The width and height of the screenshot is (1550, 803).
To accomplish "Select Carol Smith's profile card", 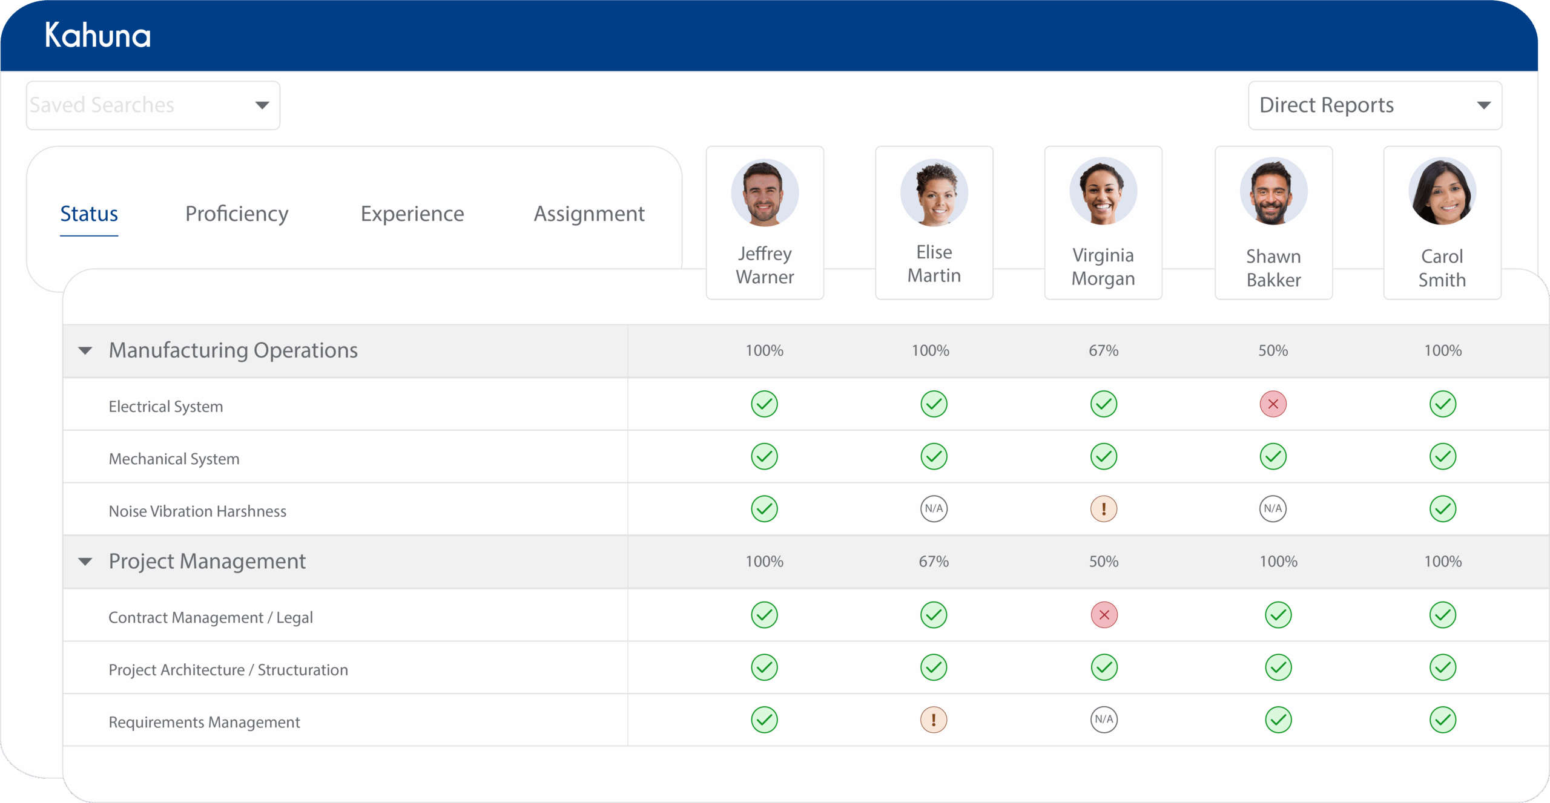I will point(1442,223).
